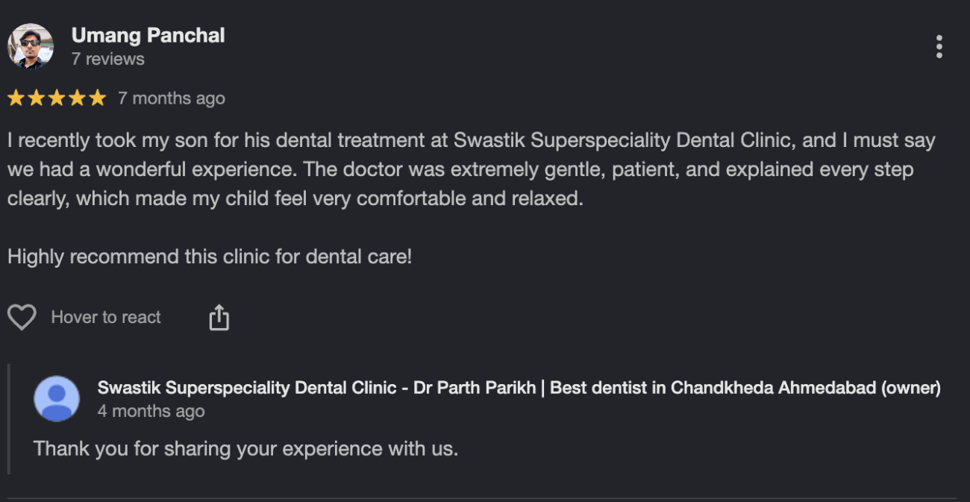Click the clinic owner's blue avatar icon
The image size is (970, 502).
pyautogui.click(x=57, y=398)
